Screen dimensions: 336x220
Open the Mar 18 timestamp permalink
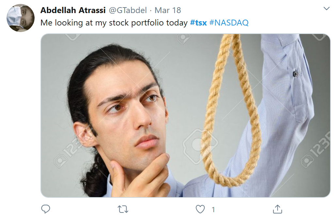pyautogui.click(x=168, y=10)
